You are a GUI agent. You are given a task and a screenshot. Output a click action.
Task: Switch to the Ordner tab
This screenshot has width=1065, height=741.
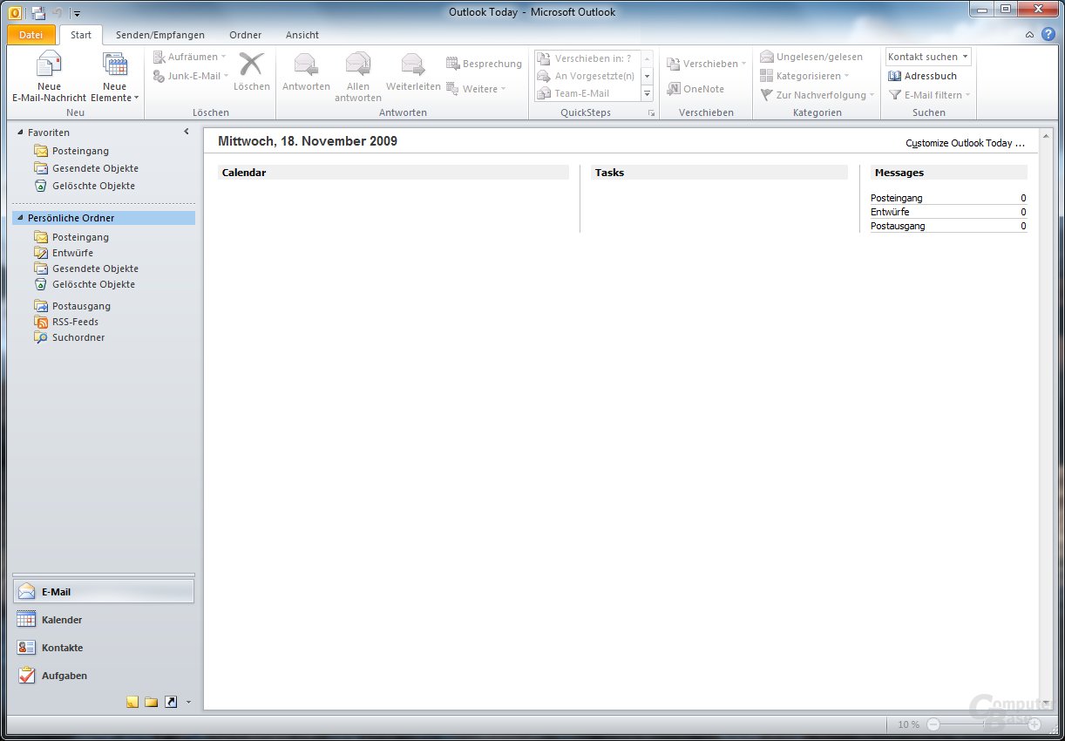tap(246, 35)
